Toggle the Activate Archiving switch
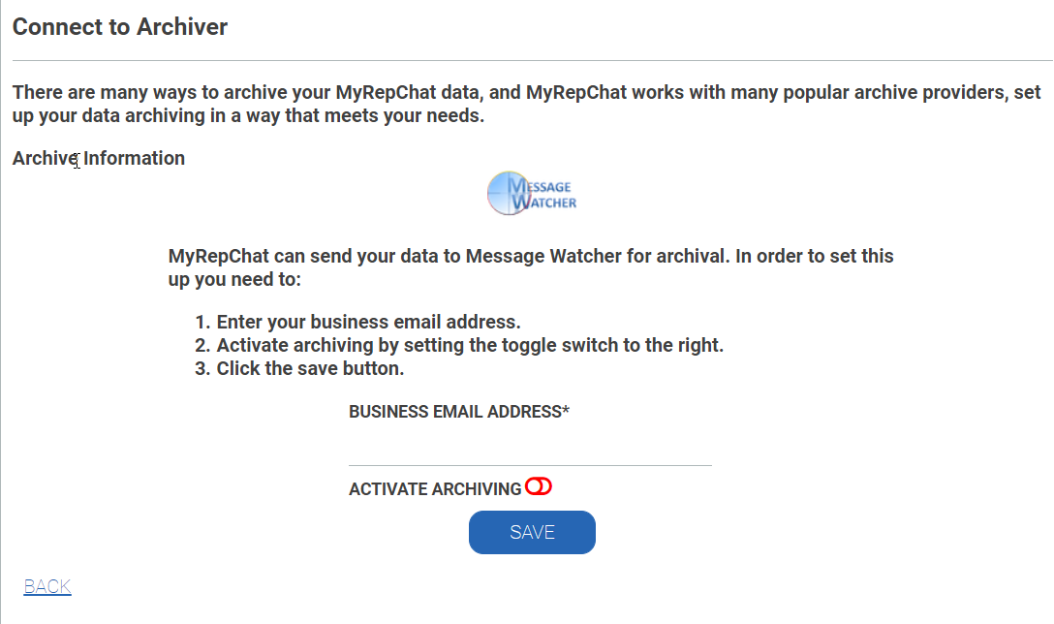 point(539,486)
